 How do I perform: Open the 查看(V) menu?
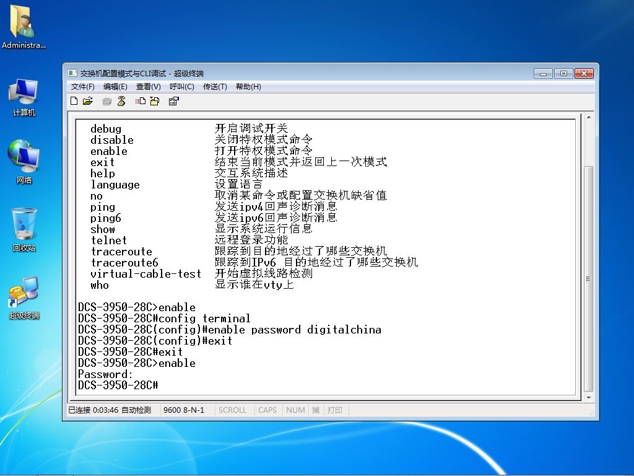click(149, 87)
